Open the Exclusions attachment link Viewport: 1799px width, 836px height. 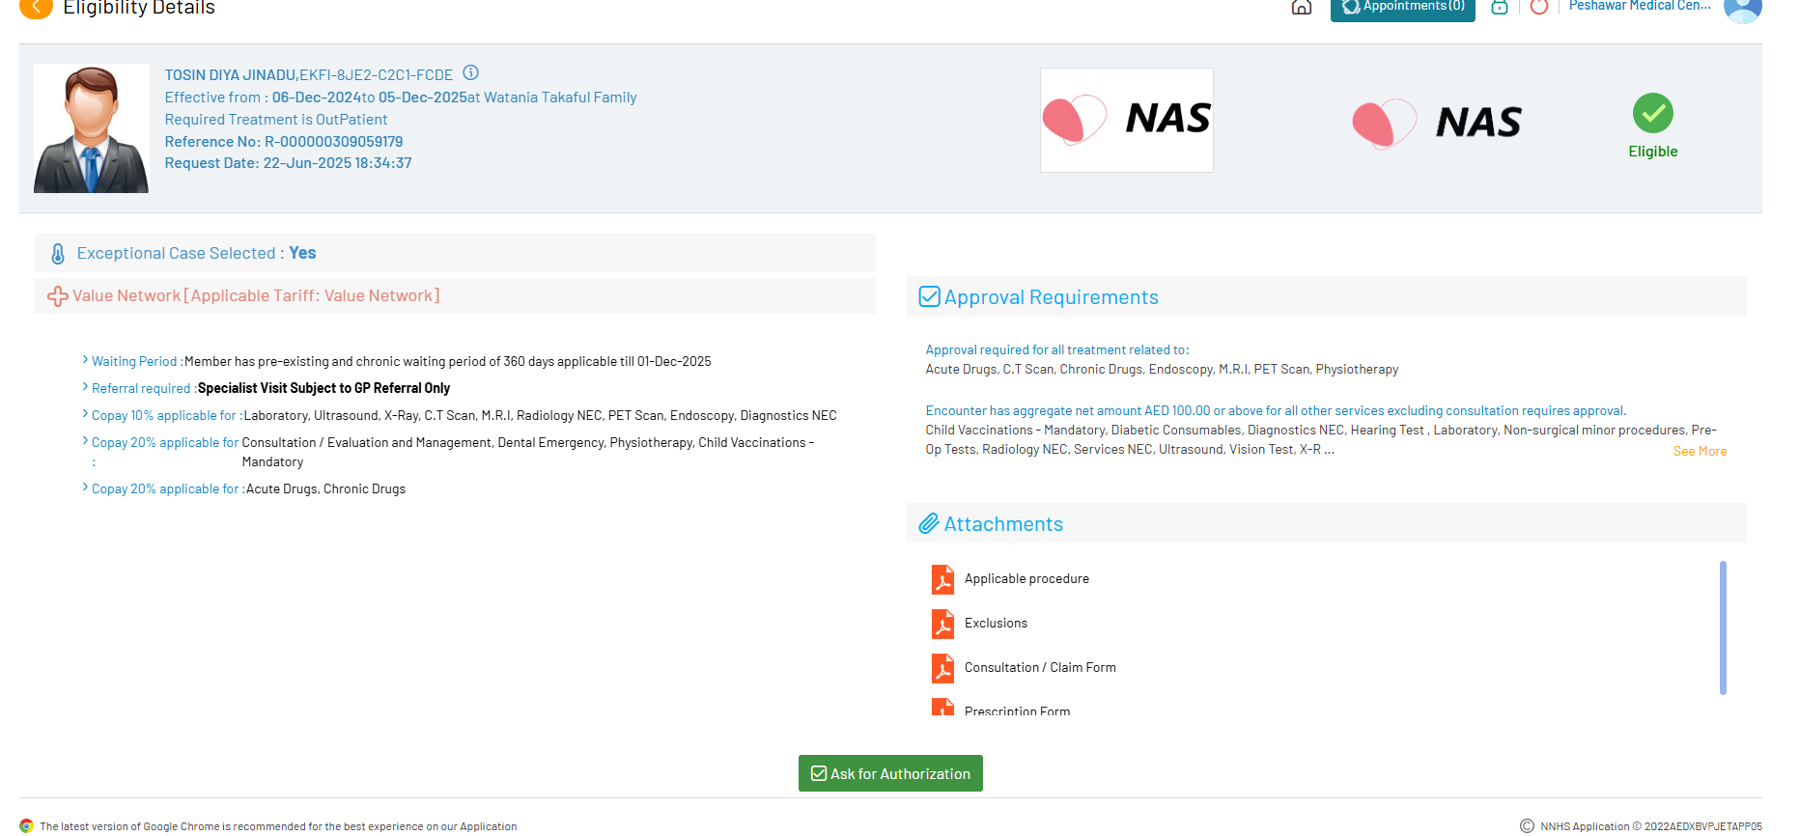click(996, 624)
